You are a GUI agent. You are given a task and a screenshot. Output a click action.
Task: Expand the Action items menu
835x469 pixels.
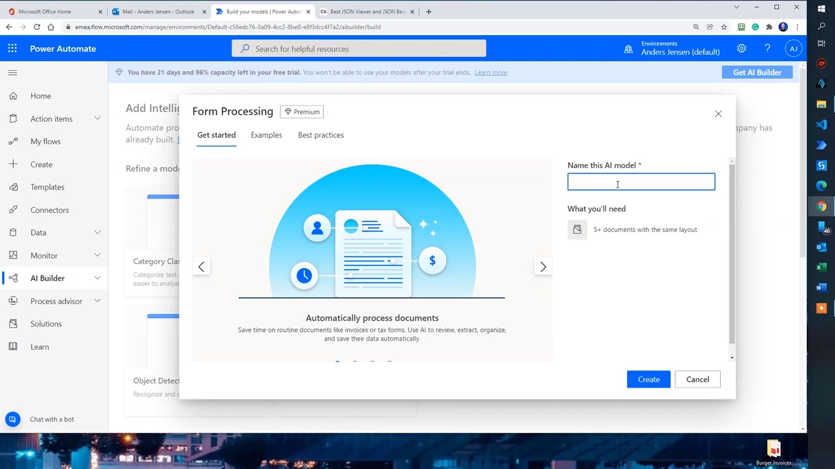pos(97,119)
